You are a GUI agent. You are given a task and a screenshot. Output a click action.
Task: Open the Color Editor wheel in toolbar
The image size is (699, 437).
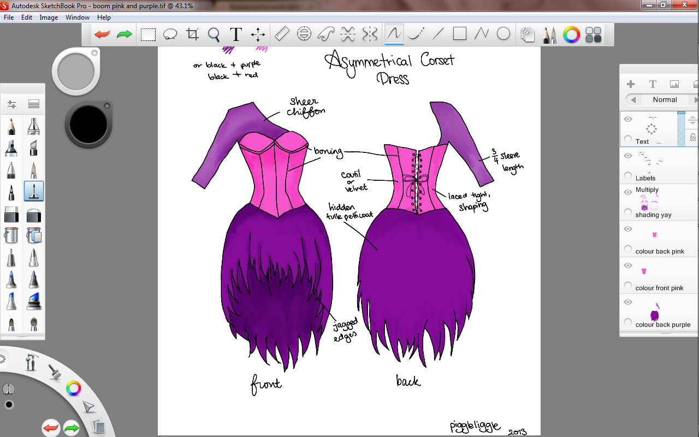571,35
